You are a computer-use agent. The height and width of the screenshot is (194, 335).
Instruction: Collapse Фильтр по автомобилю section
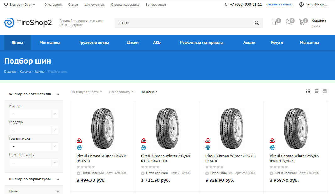[58, 94]
